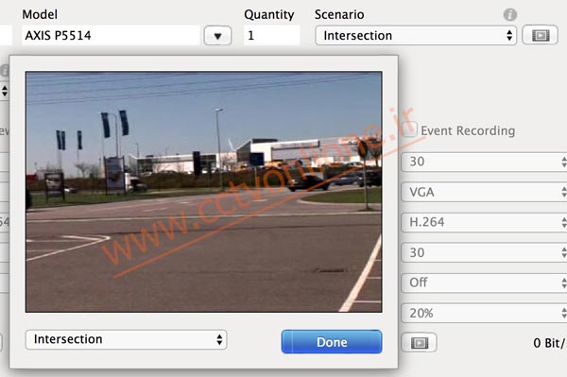Screen dimensions: 567x377
Task: Click the preview film icon near 0 Bit
Action: [419, 342]
